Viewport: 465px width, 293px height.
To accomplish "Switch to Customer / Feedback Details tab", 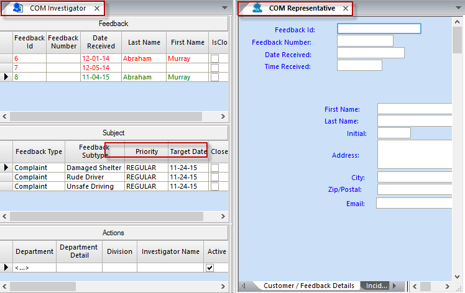I will click(x=308, y=286).
